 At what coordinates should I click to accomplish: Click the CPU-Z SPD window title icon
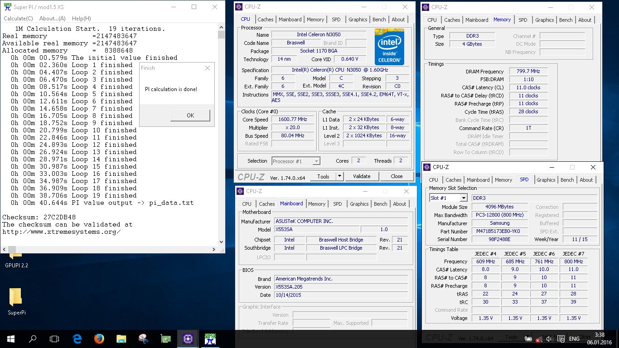click(x=427, y=167)
